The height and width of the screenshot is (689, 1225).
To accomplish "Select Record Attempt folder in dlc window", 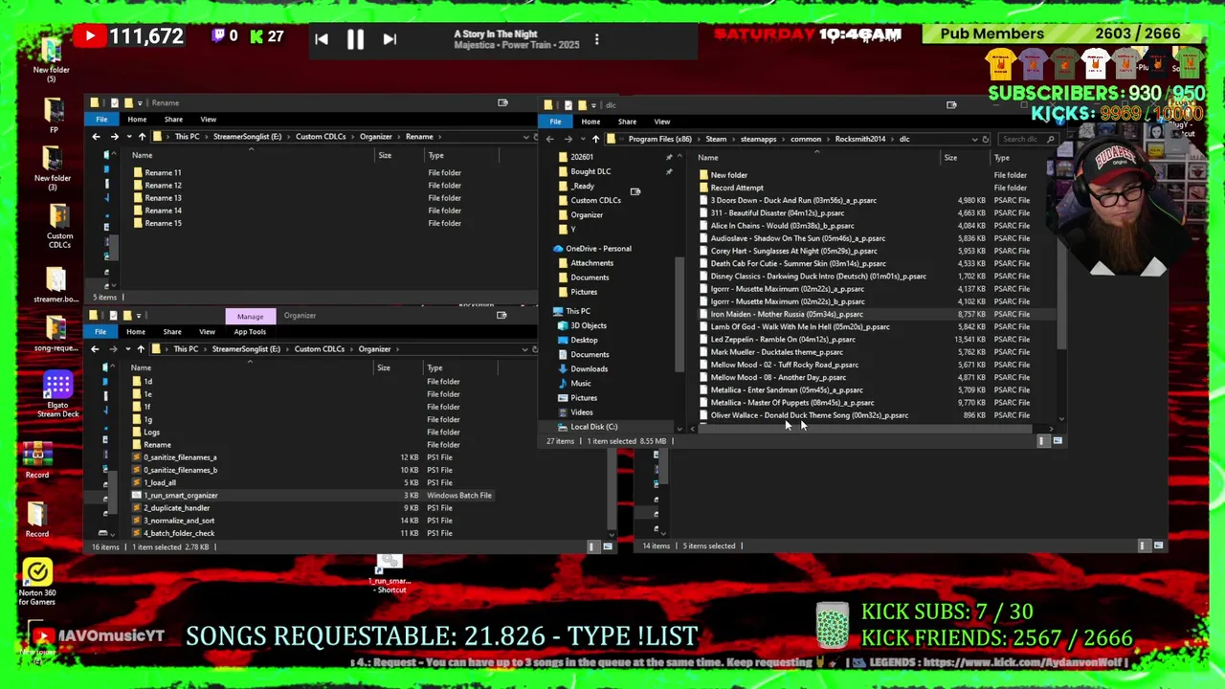I will click(x=737, y=188).
